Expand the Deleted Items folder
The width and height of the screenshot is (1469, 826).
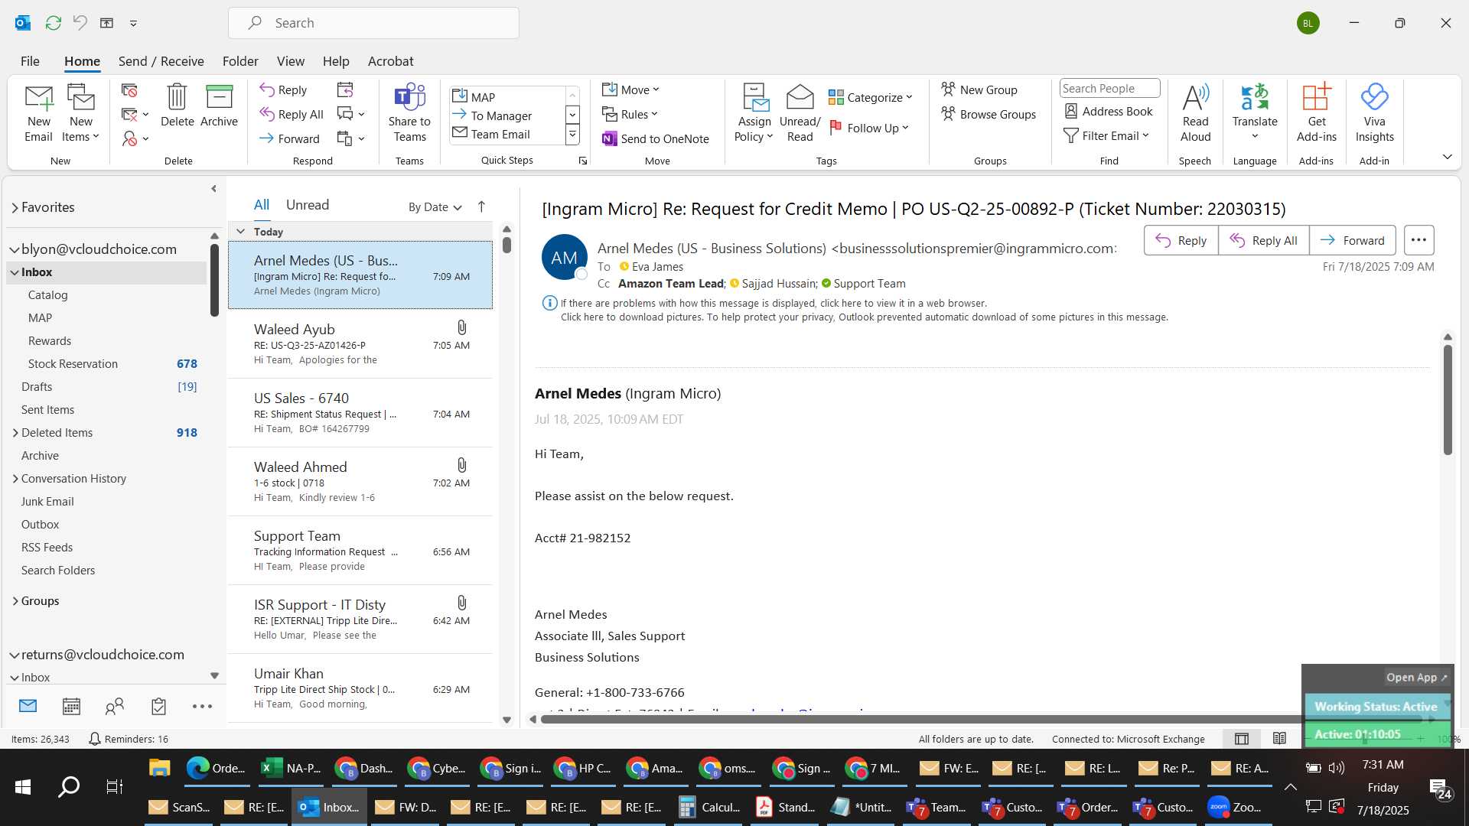click(15, 433)
